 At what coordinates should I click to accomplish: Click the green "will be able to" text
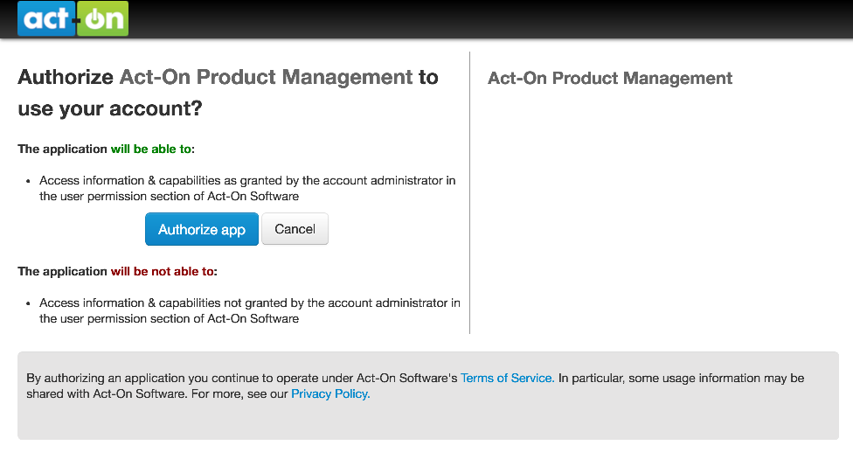pyautogui.click(x=151, y=150)
